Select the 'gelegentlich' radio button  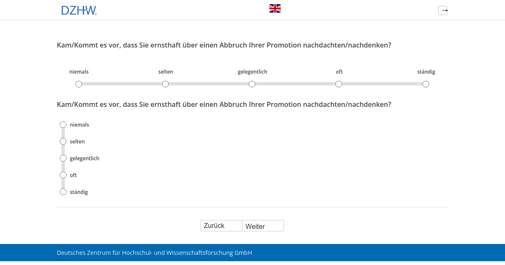pyautogui.click(x=63, y=158)
